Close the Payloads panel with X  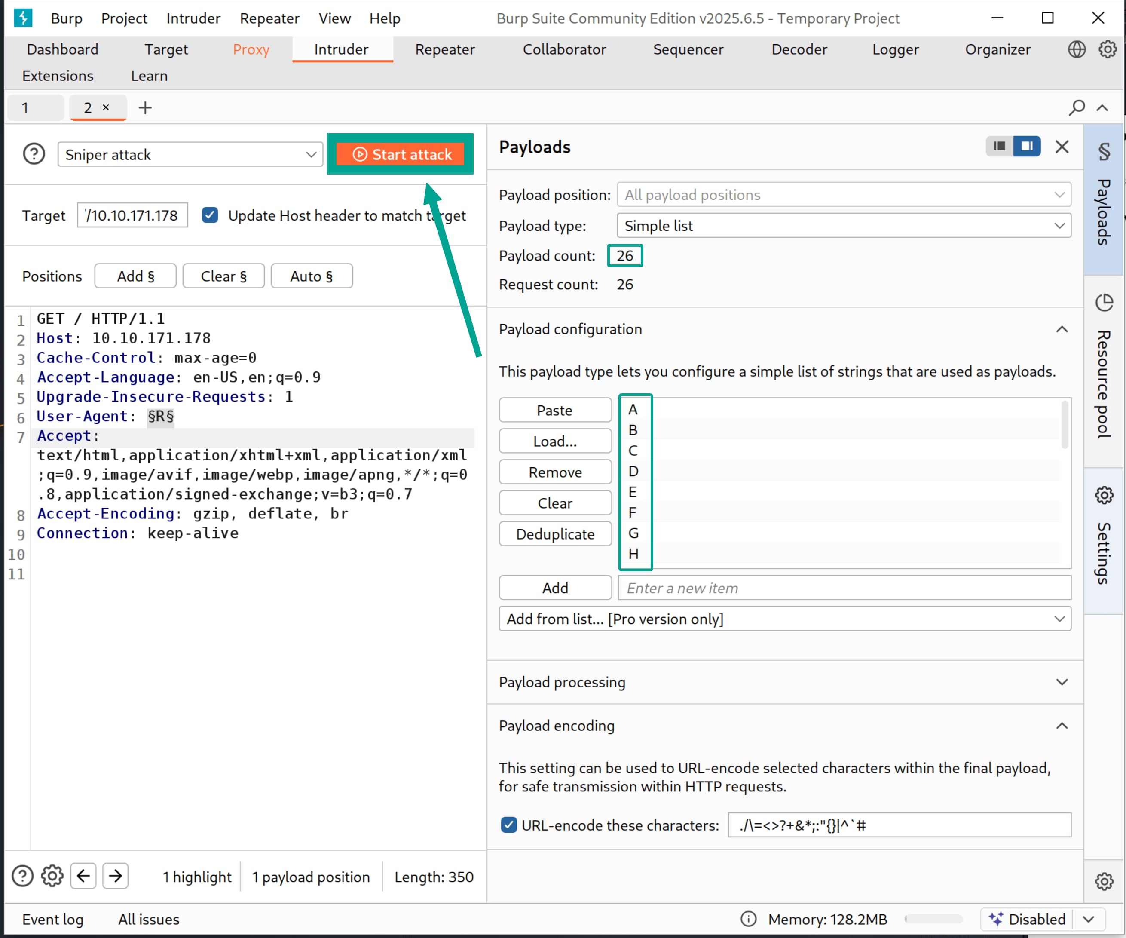tap(1062, 147)
